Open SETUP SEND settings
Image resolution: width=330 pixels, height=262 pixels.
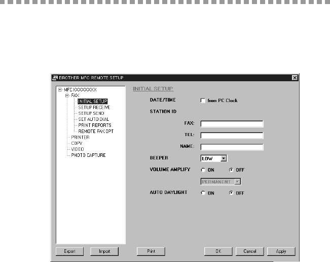[x=91, y=113]
